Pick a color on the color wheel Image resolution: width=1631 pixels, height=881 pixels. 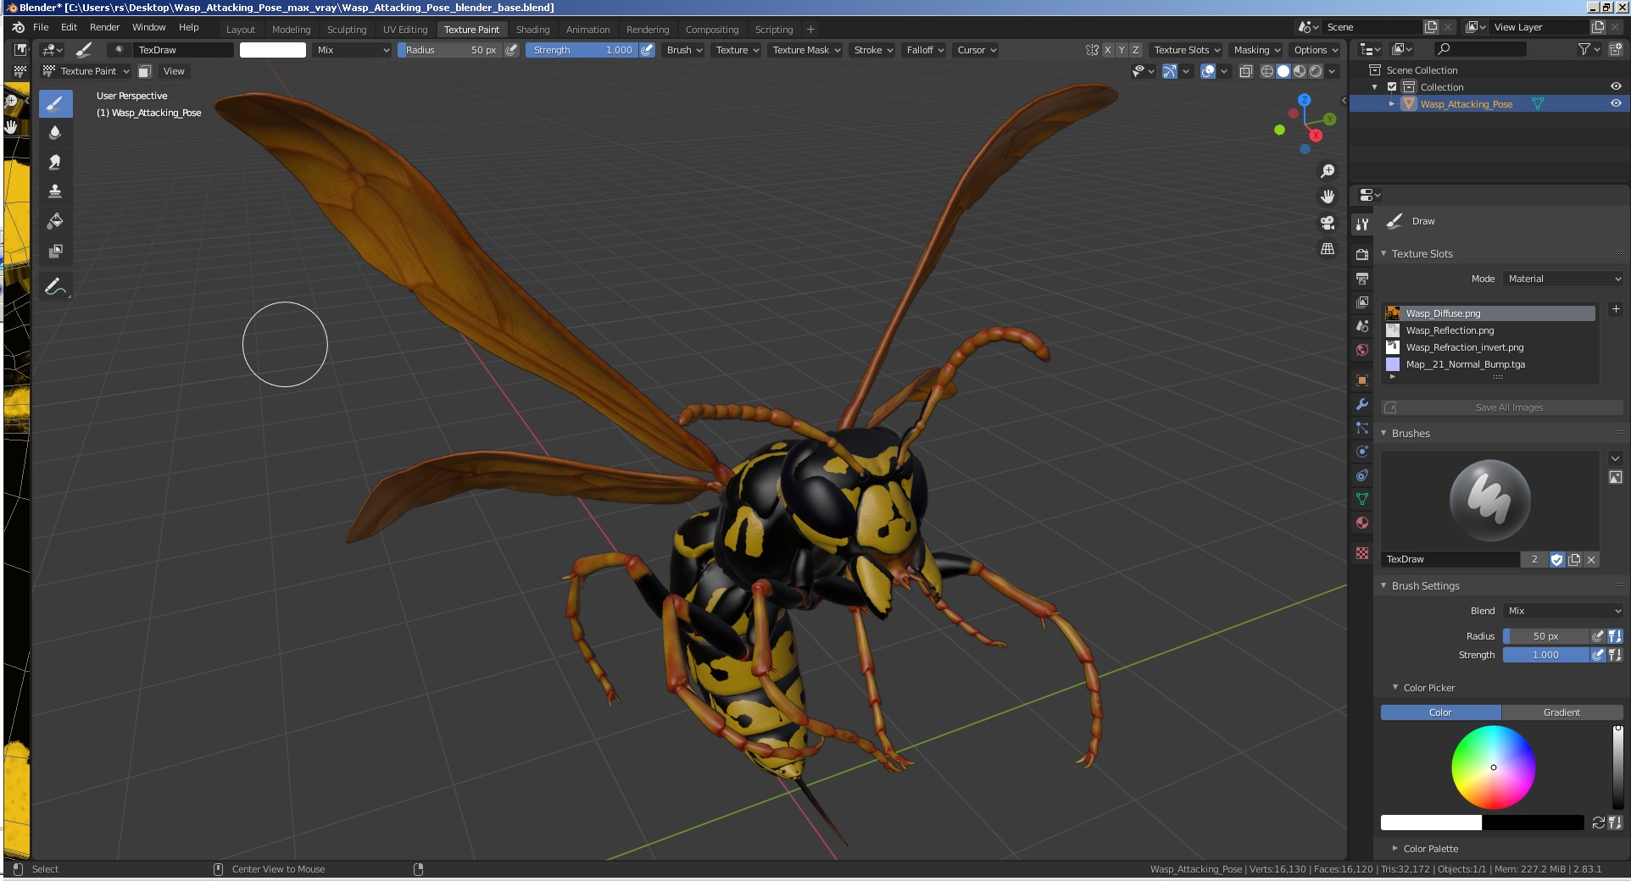click(x=1493, y=767)
